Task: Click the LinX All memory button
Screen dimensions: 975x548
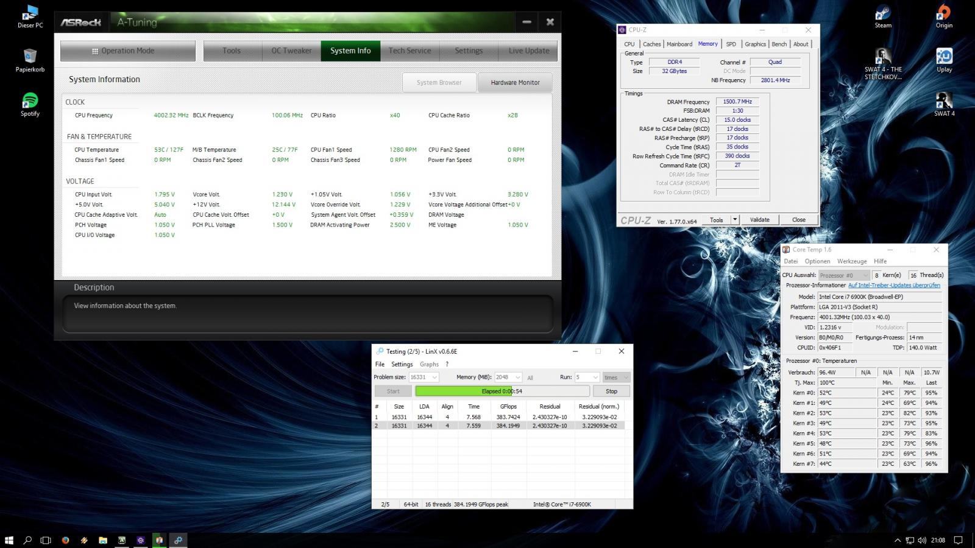Action: pyautogui.click(x=530, y=378)
